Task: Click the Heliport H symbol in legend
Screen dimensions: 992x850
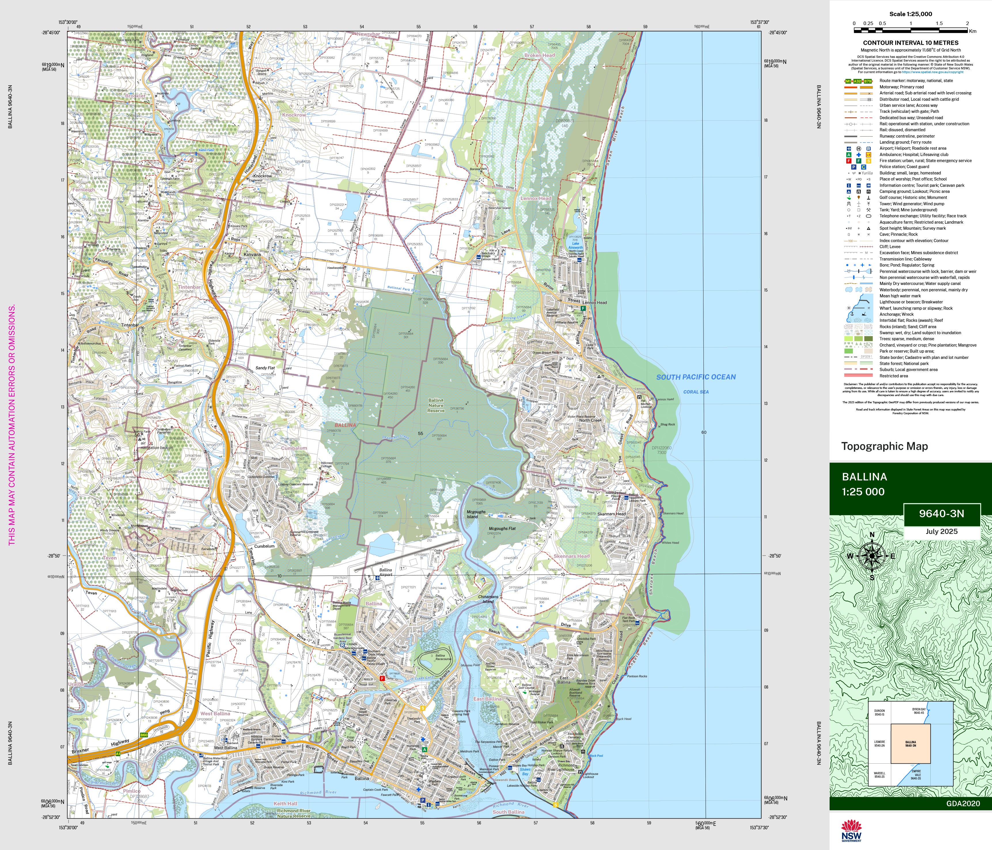Action: coord(859,149)
